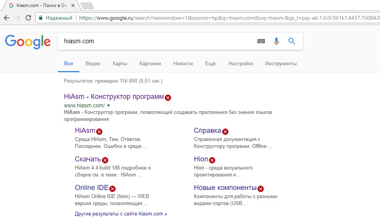Click the blue magnifier search button

click(292, 41)
